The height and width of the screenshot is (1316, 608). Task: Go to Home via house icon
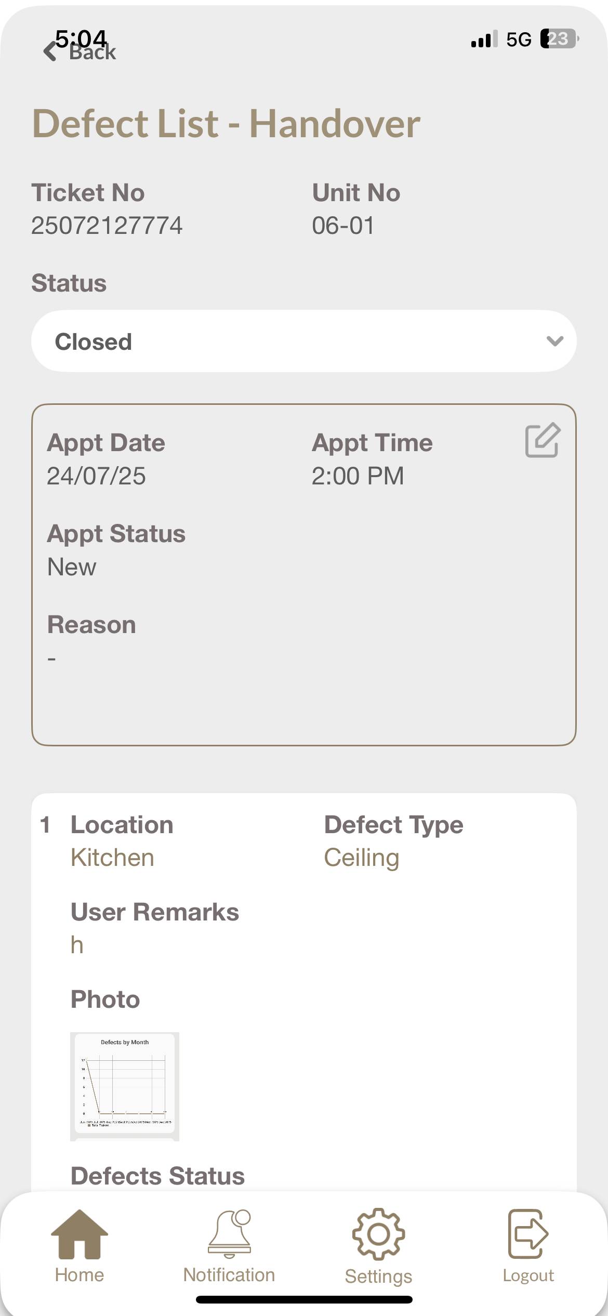[x=80, y=1234]
